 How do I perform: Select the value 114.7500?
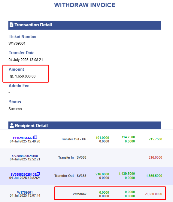click(x=128, y=137)
